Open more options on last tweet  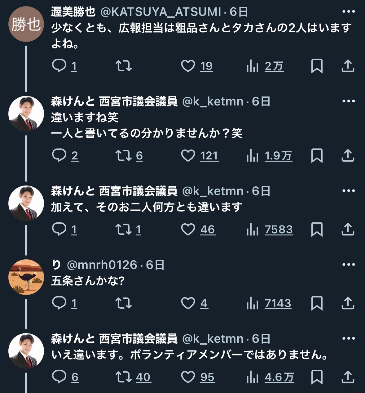(348, 338)
